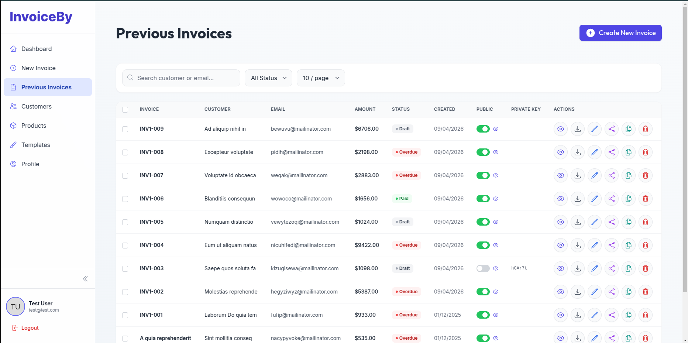Open Profile in sidebar
The height and width of the screenshot is (343, 688).
48,164
